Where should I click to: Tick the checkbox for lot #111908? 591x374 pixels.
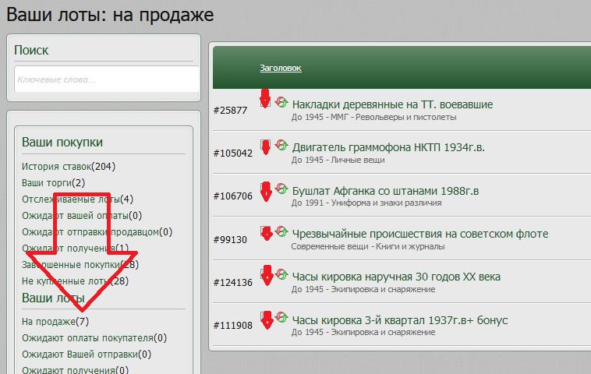(265, 317)
